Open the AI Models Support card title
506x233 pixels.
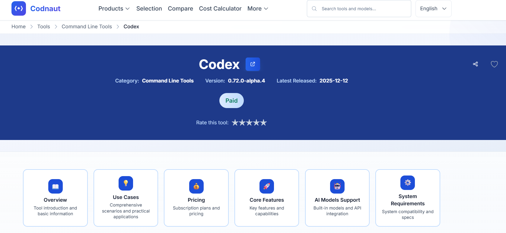tap(337, 200)
